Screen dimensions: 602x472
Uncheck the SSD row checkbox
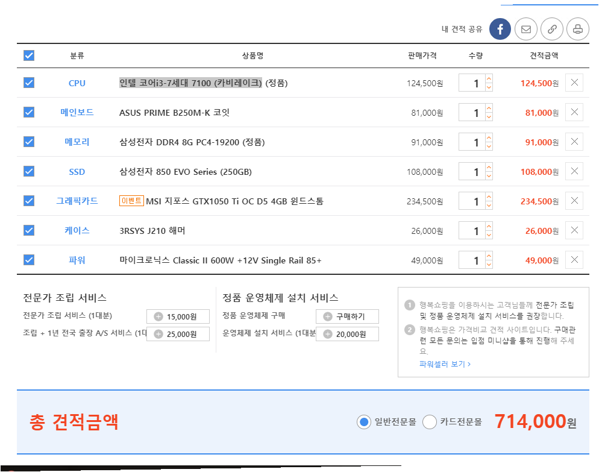pyautogui.click(x=29, y=171)
